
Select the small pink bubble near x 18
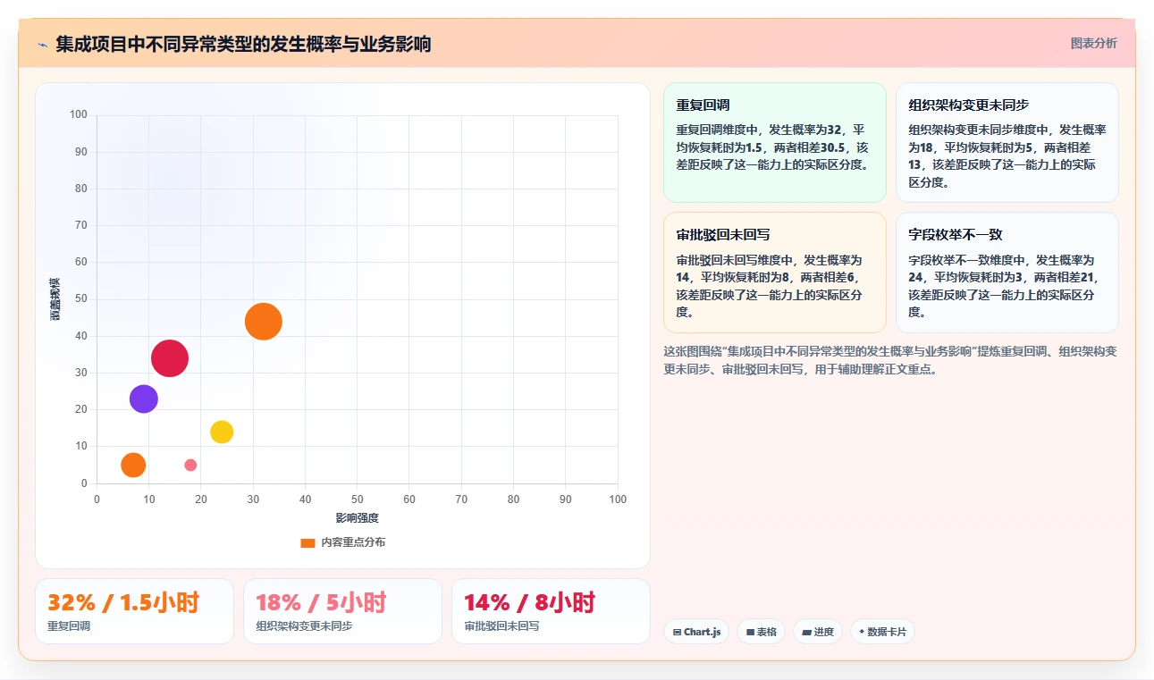(x=190, y=465)
